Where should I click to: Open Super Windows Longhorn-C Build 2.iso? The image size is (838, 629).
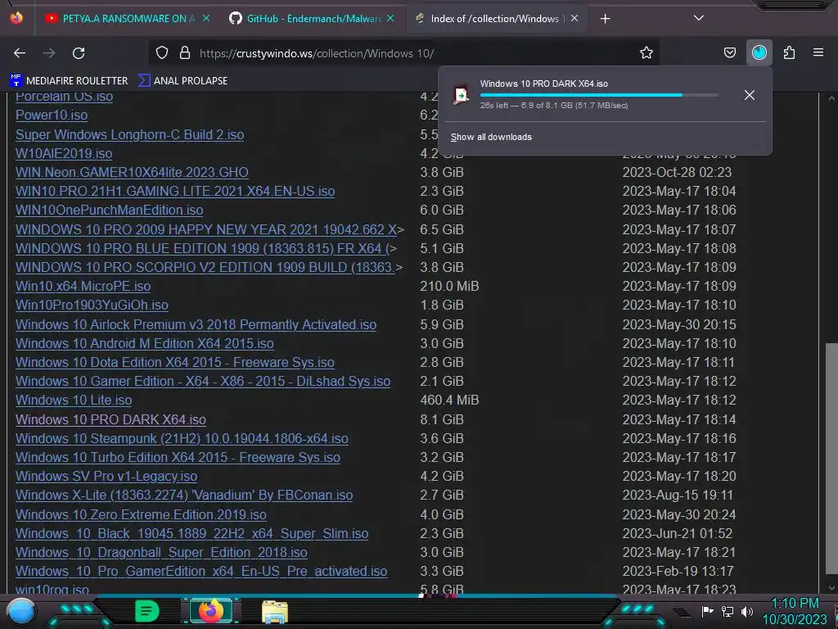[129, 134]
